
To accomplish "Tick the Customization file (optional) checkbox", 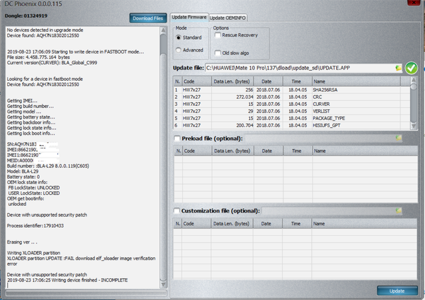I will tap(177, 211).
